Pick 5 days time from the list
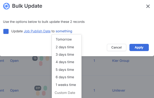154x98 pixels. pos(65,70)
